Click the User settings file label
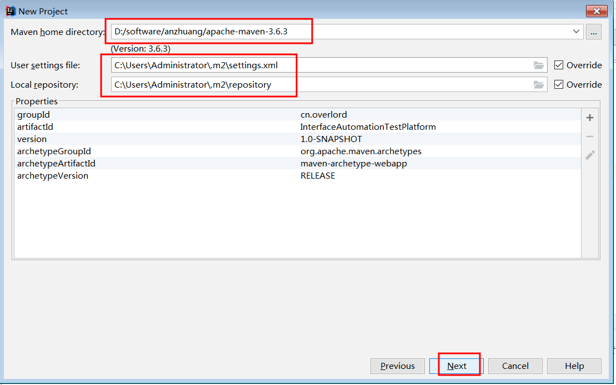Screen dimensions: 616x385 [45, 65]
